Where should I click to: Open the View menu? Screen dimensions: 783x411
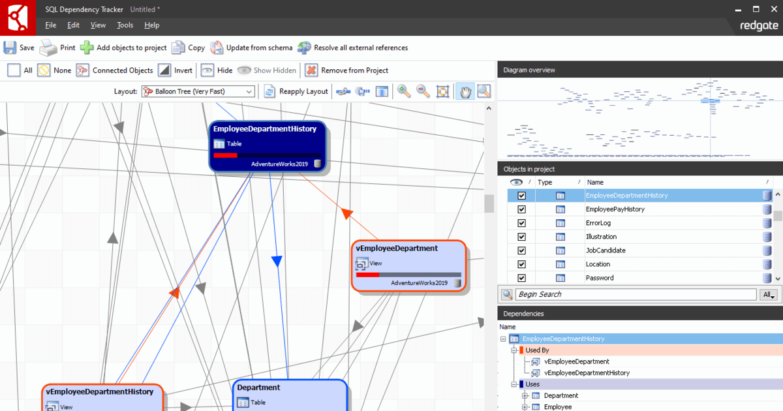(x=98, y=25)
